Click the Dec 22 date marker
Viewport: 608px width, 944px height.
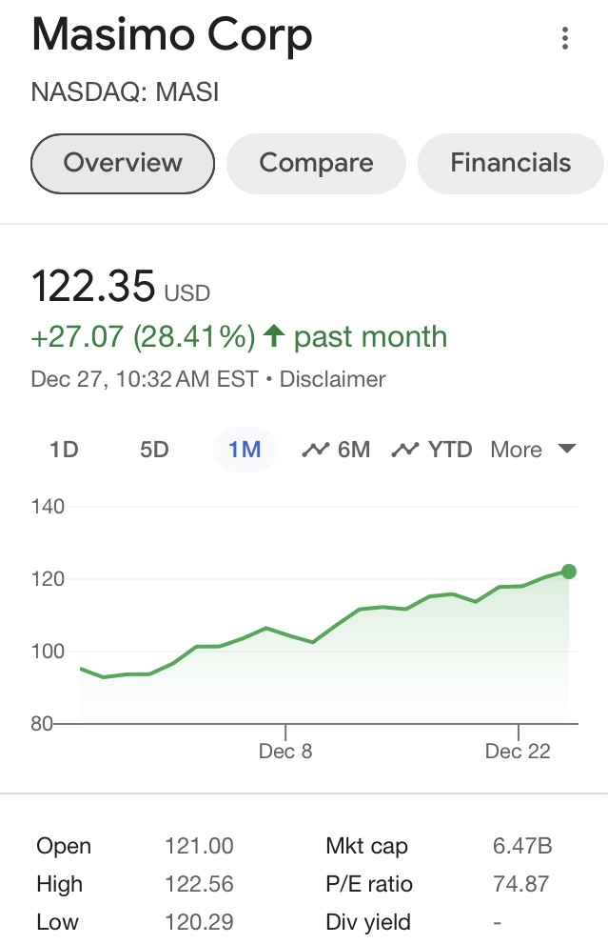[x=518, y=751]
